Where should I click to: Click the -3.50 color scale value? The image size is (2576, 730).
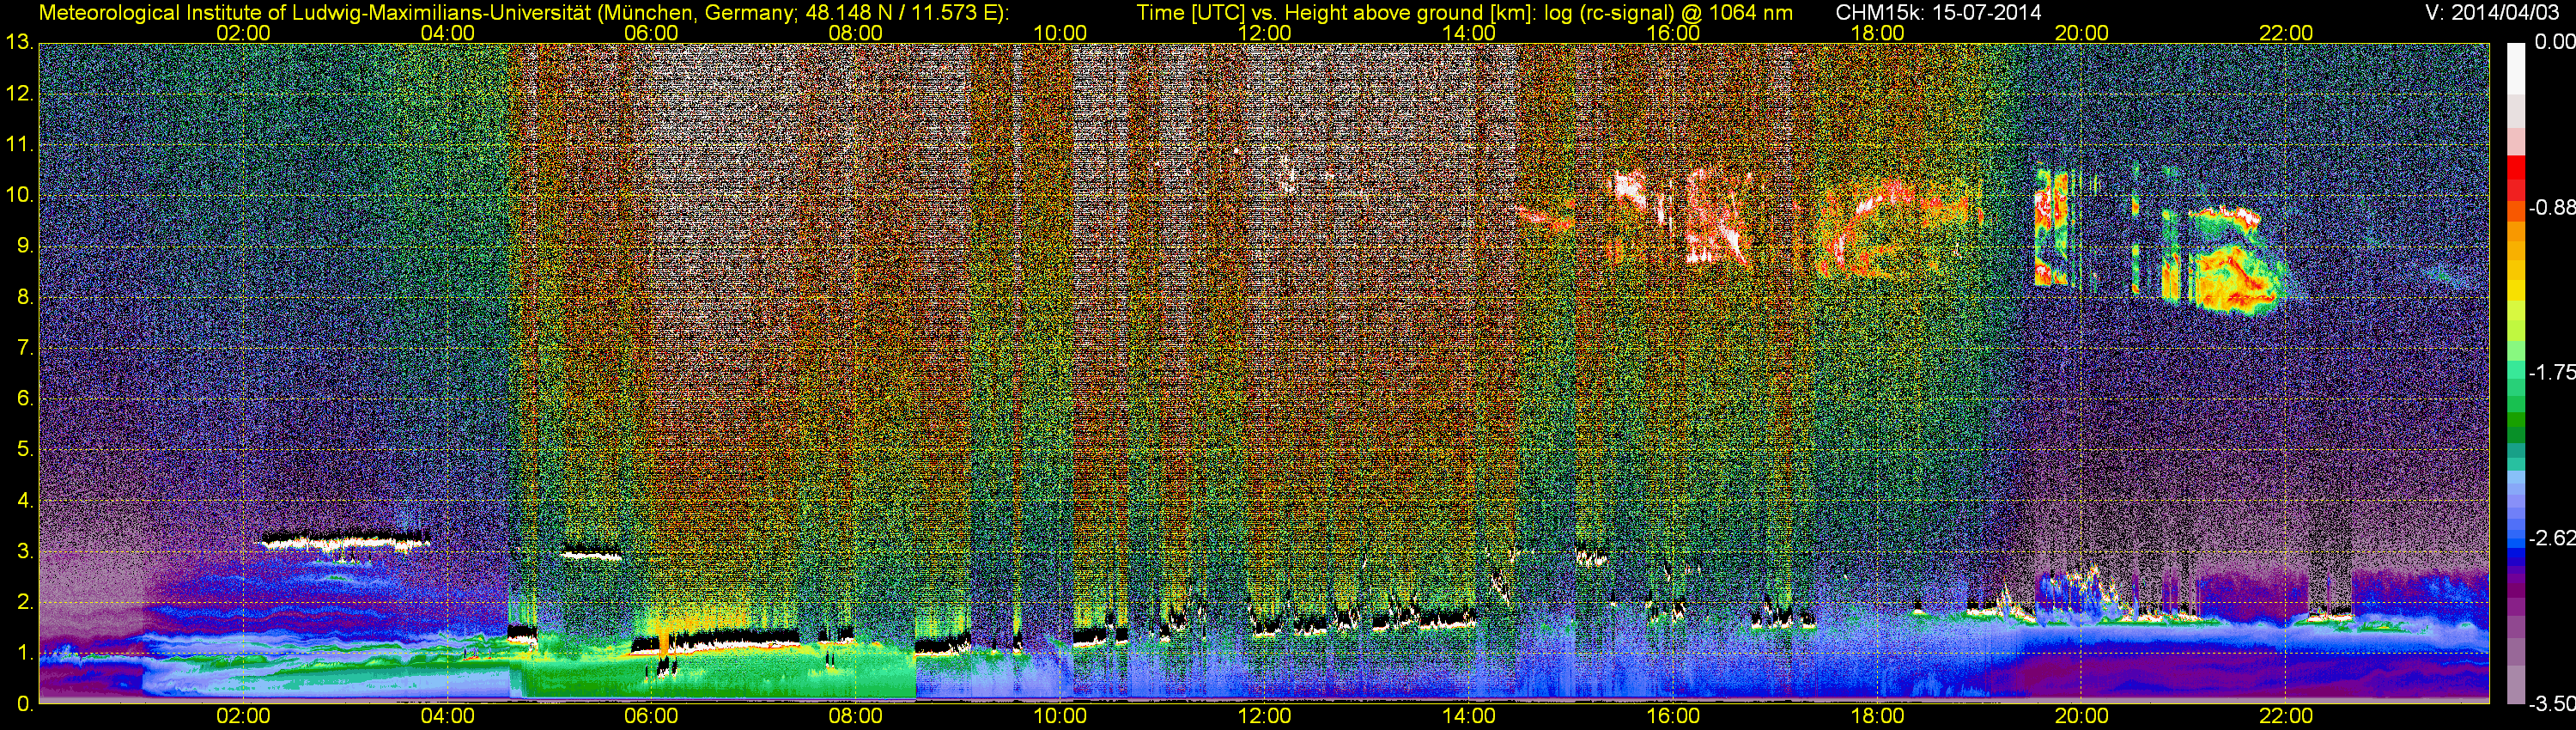[2551, 704]
